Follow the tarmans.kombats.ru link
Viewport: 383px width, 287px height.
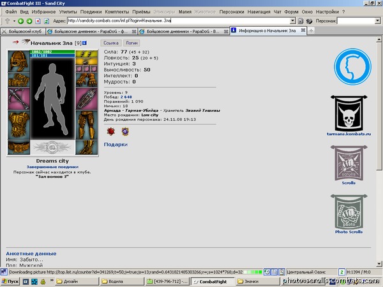349,134
